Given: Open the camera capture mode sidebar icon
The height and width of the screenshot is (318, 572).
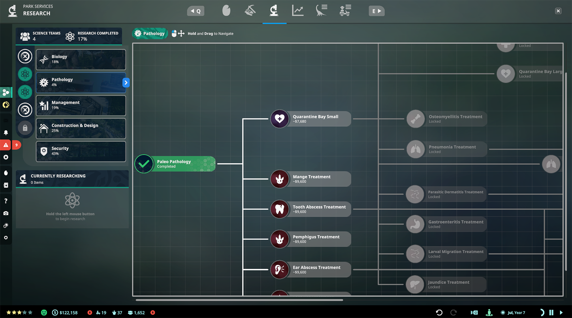Looking at the screenshot, I should click(6, 213).
